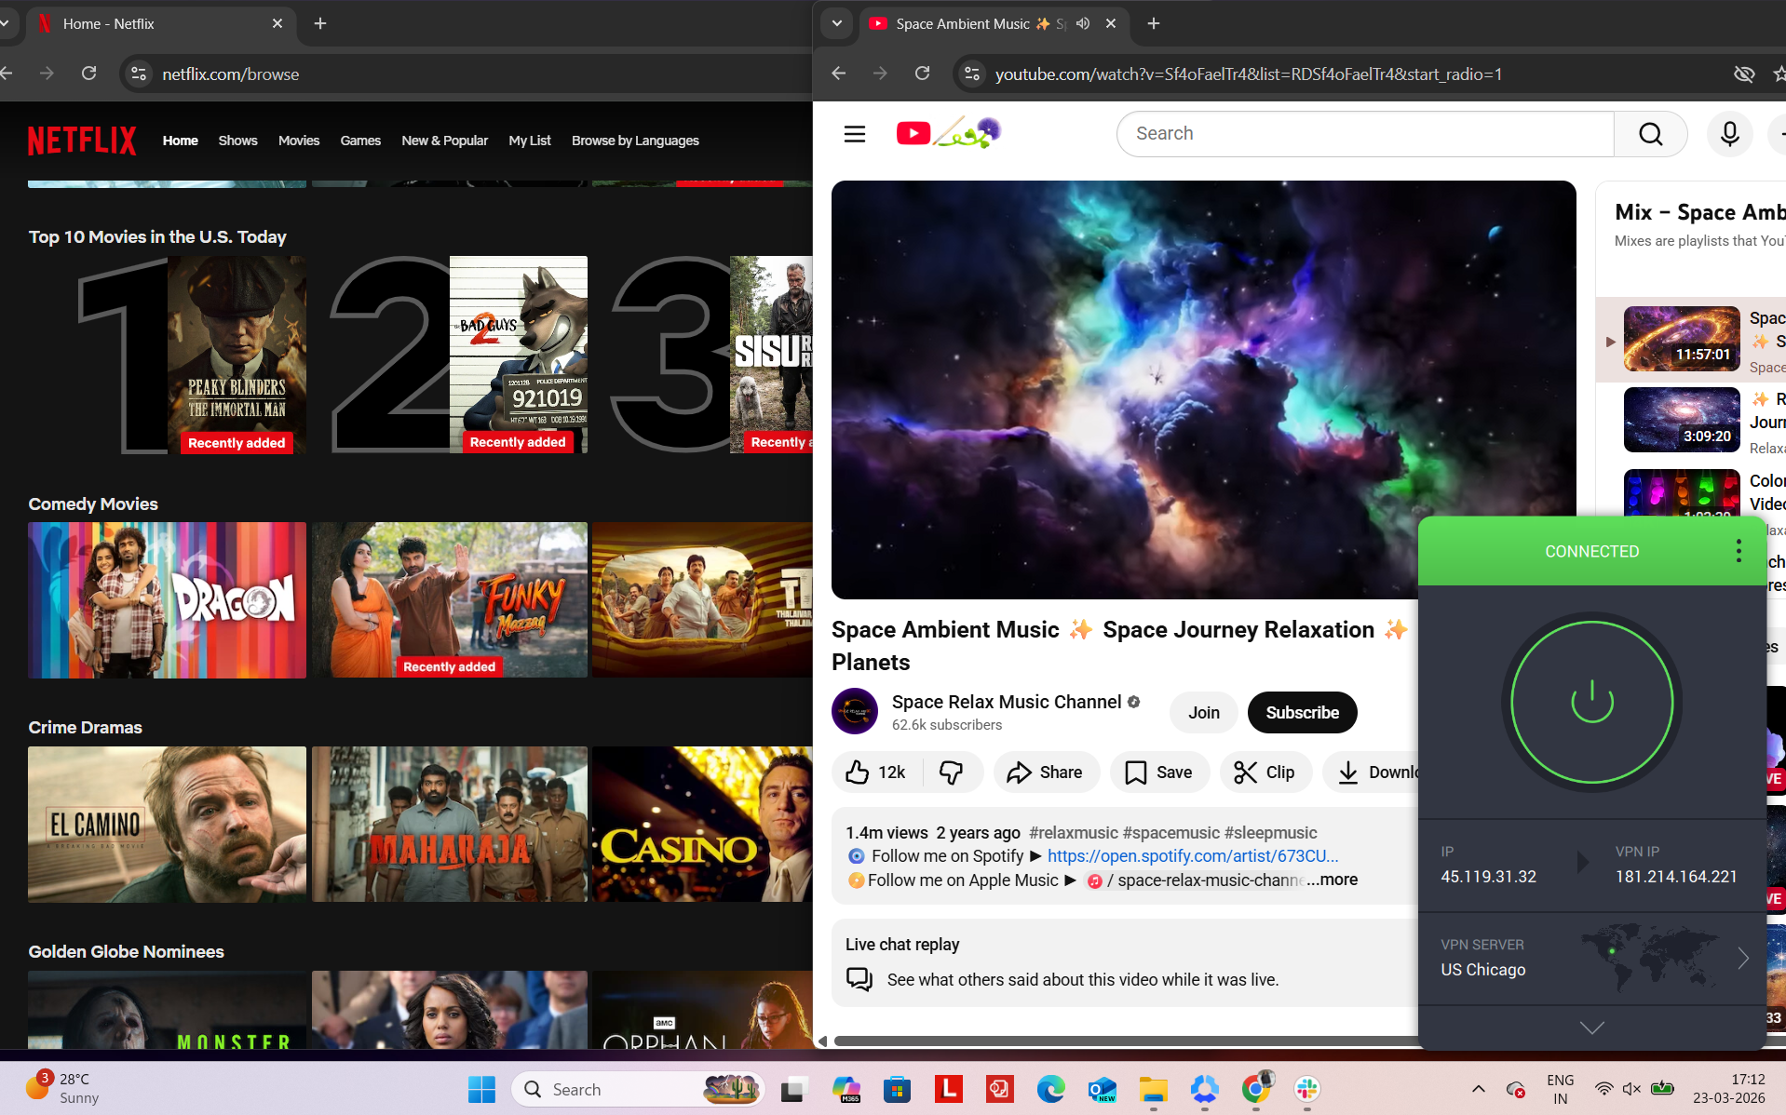
Task: Expand the VPN panel bottom chevron
Action: [x=1591, y=1028]
